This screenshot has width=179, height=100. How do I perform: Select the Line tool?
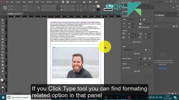coord(3,36)
